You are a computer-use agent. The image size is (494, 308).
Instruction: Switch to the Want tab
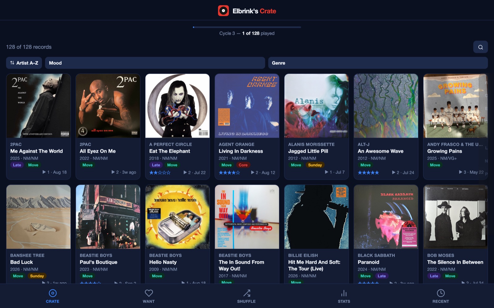[x=149, y=296]
